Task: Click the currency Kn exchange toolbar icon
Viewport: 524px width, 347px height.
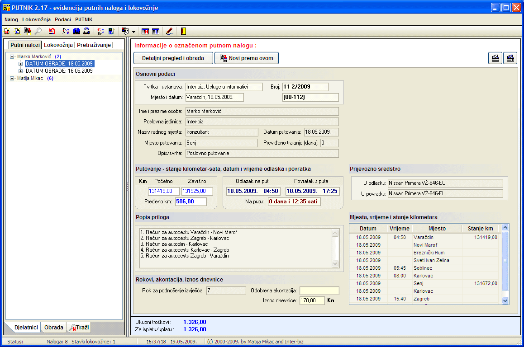Action: point(100,32)
